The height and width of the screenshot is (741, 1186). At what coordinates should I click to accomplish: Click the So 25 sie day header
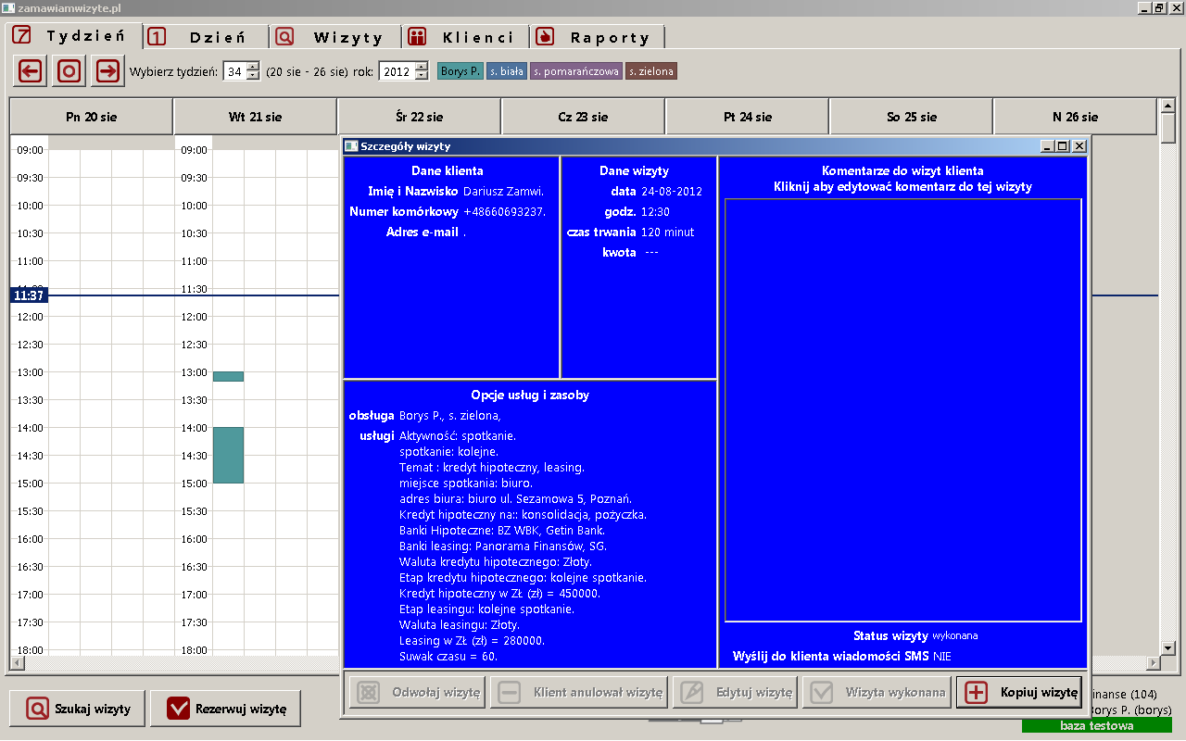[911, 117]
